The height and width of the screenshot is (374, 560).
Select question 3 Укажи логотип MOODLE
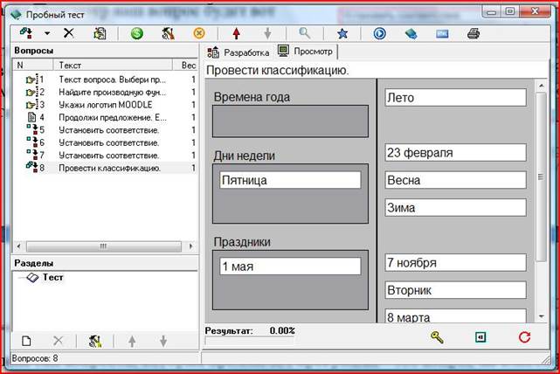click(105, 105)
